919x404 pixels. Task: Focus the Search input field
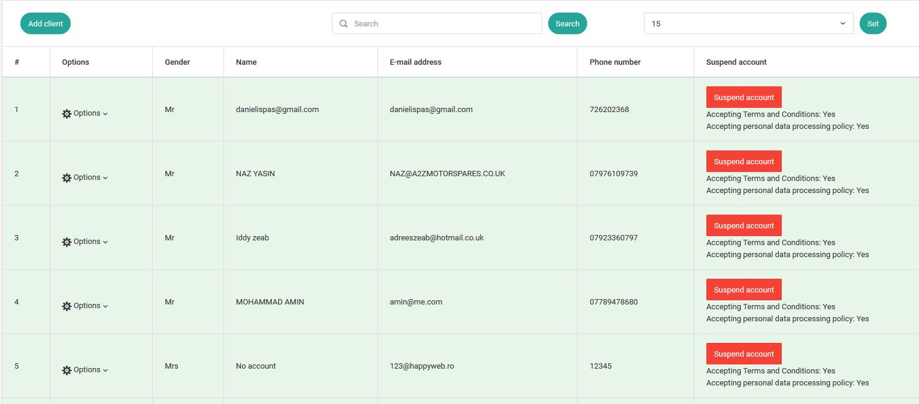(437, 23)
